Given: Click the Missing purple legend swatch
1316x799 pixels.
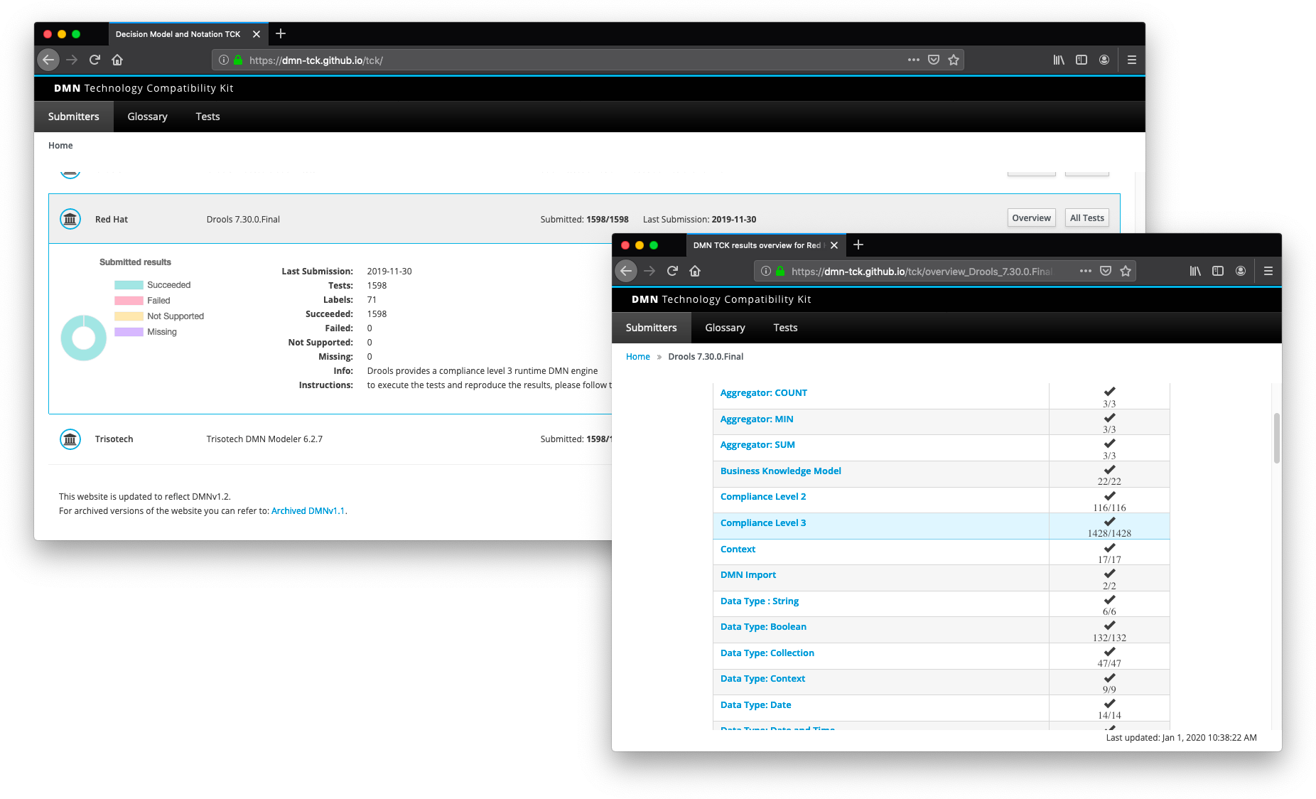Looking at the screenshot, I should (x=129, y=332).
